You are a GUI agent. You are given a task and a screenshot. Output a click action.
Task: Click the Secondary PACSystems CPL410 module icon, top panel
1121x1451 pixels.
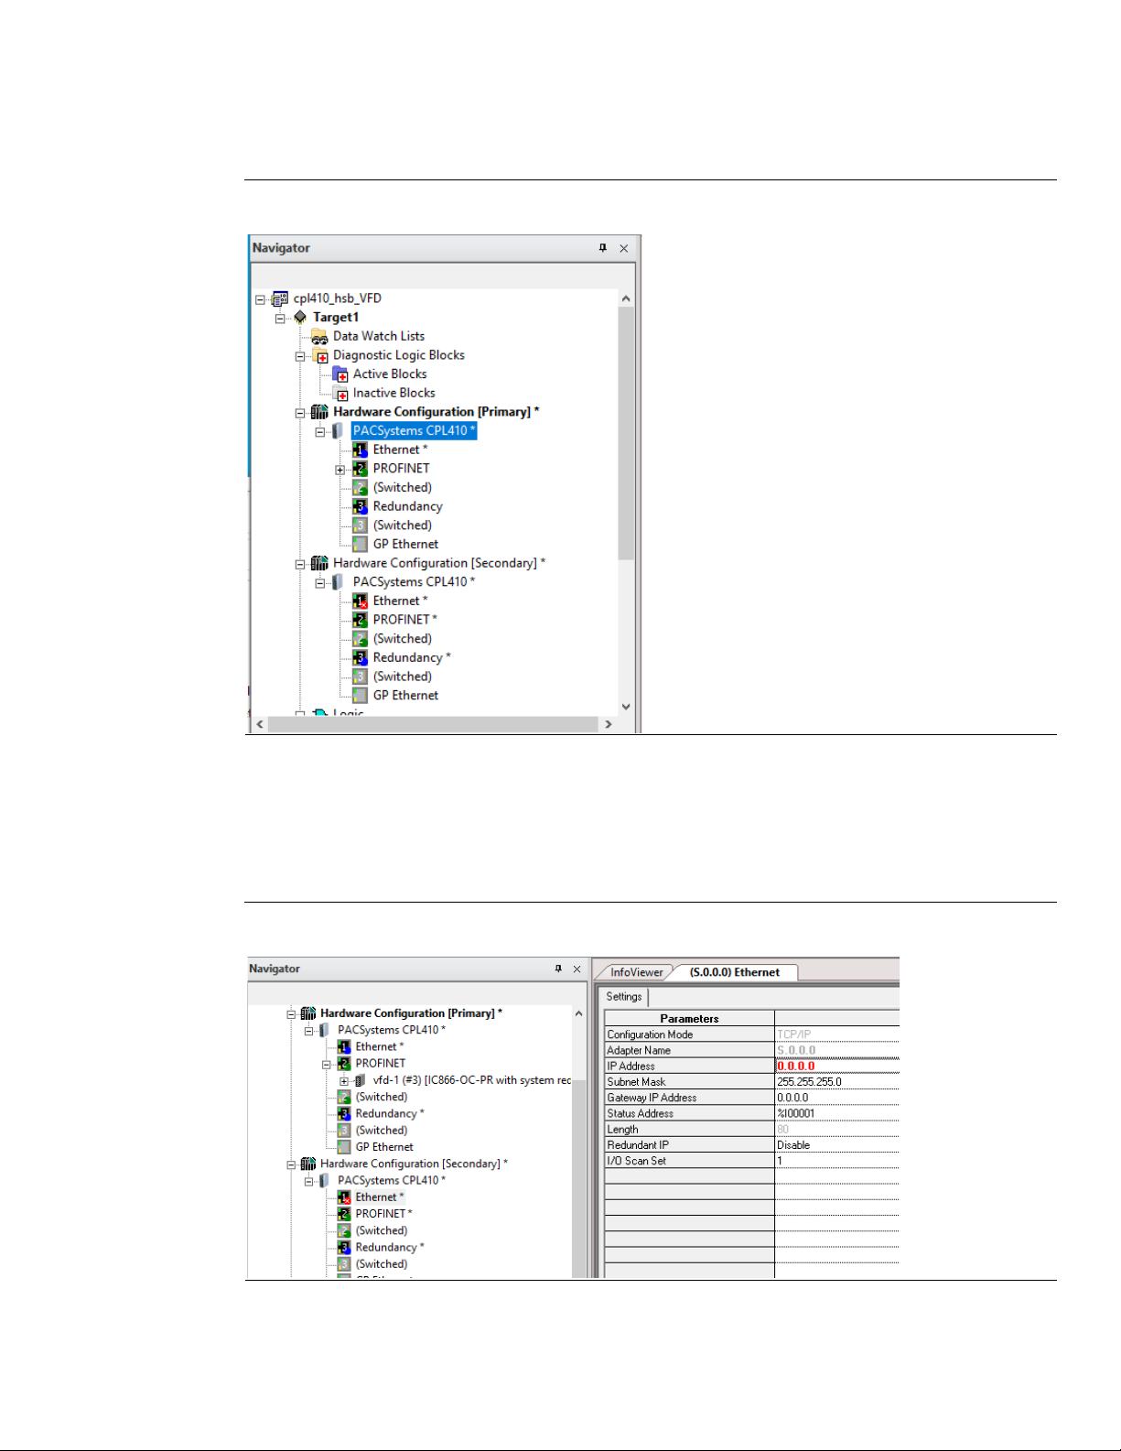click(340, 582)
